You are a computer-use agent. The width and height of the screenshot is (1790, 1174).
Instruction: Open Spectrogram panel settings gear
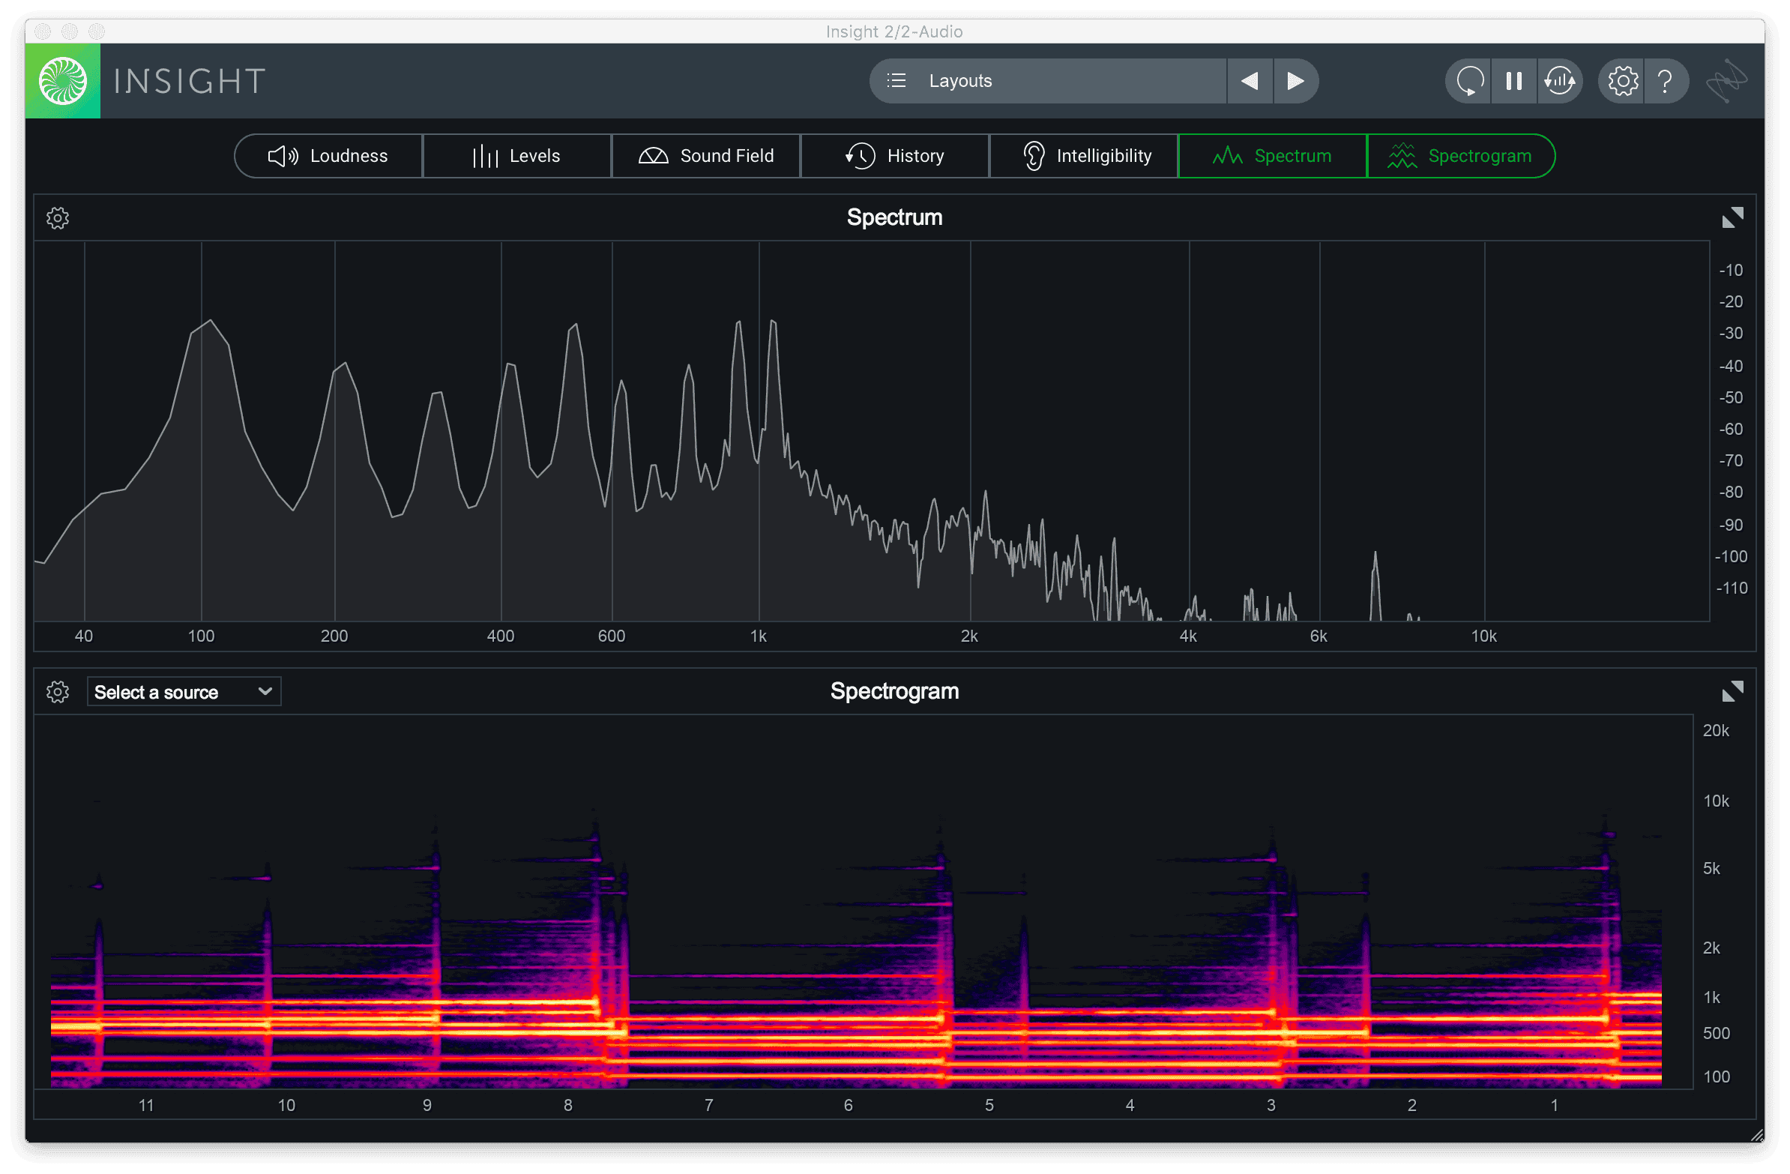(x=58, y=692)
